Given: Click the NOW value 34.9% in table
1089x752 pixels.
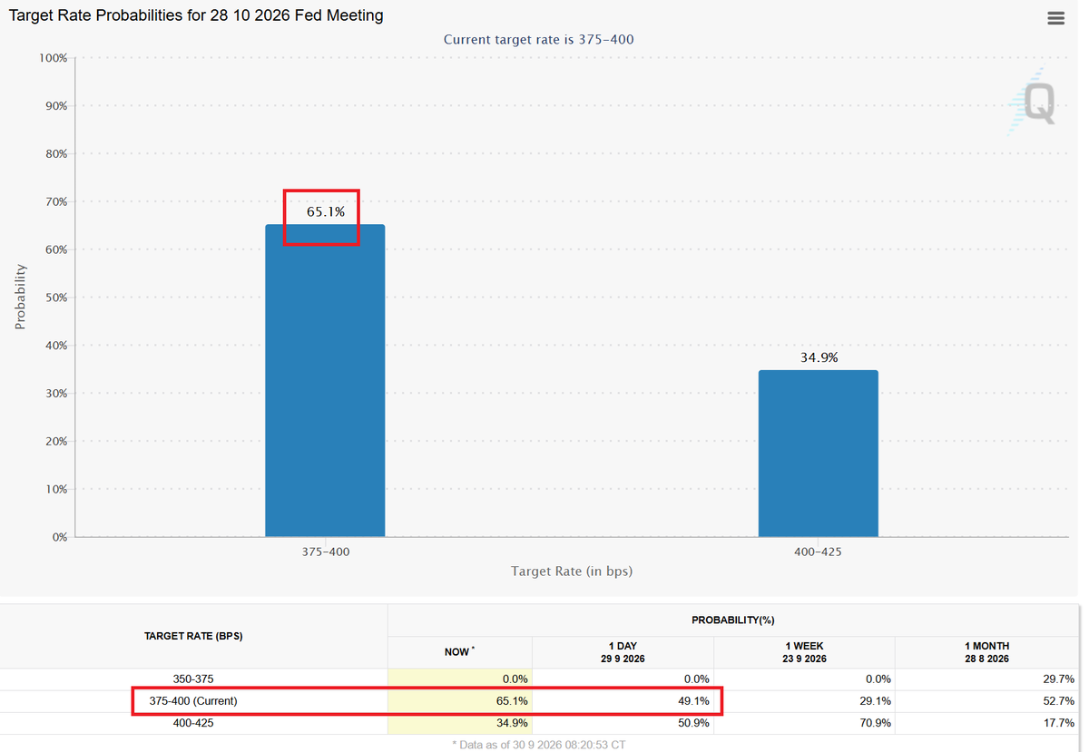Looking at the screenshot, I should pyautogui.click(x=511, y=723).
